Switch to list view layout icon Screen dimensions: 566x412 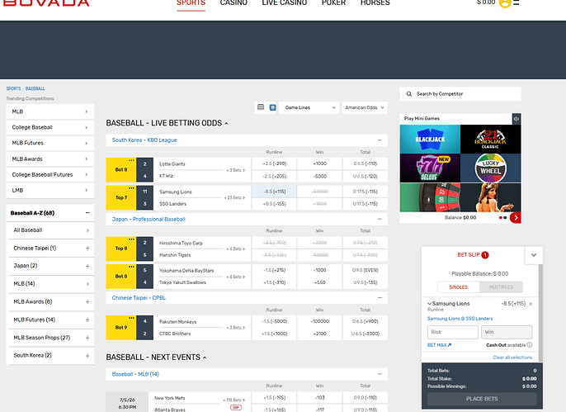point(261,107)
